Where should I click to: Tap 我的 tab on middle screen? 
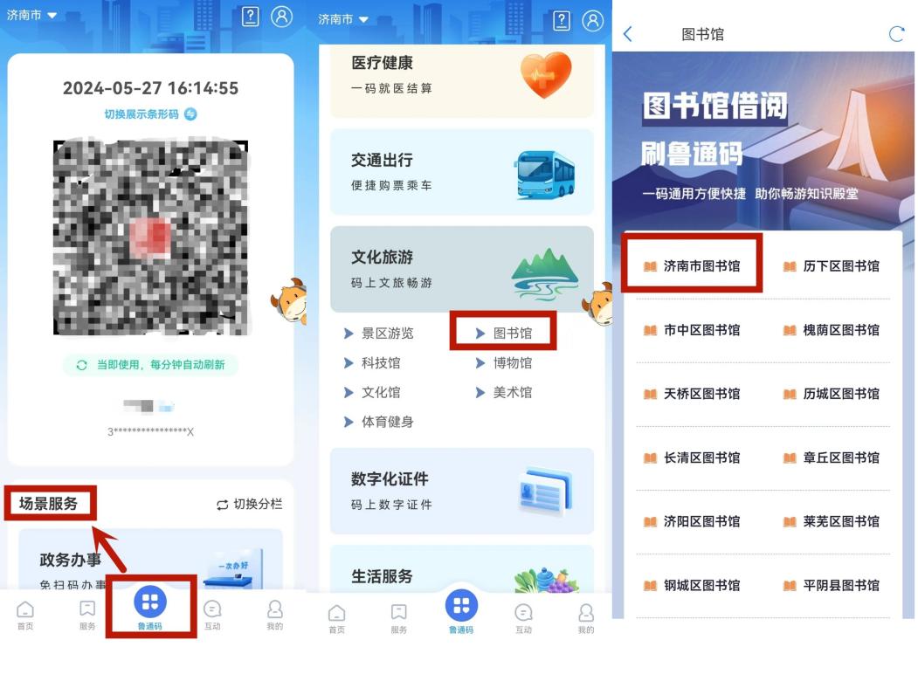tap(586, 619)
